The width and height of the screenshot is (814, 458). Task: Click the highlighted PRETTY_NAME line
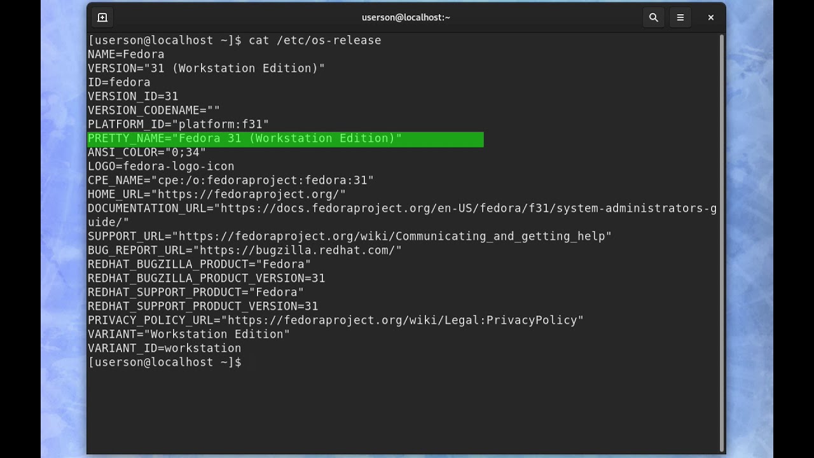pyautogui.click(x=245, y=139)
